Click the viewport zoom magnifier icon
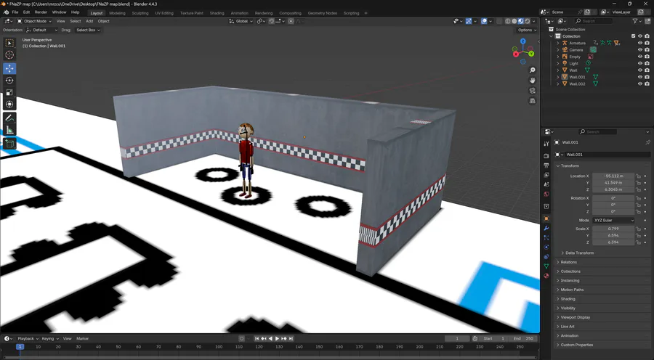The height and width of the screenshot is (360, 654). tap(532, 70)
